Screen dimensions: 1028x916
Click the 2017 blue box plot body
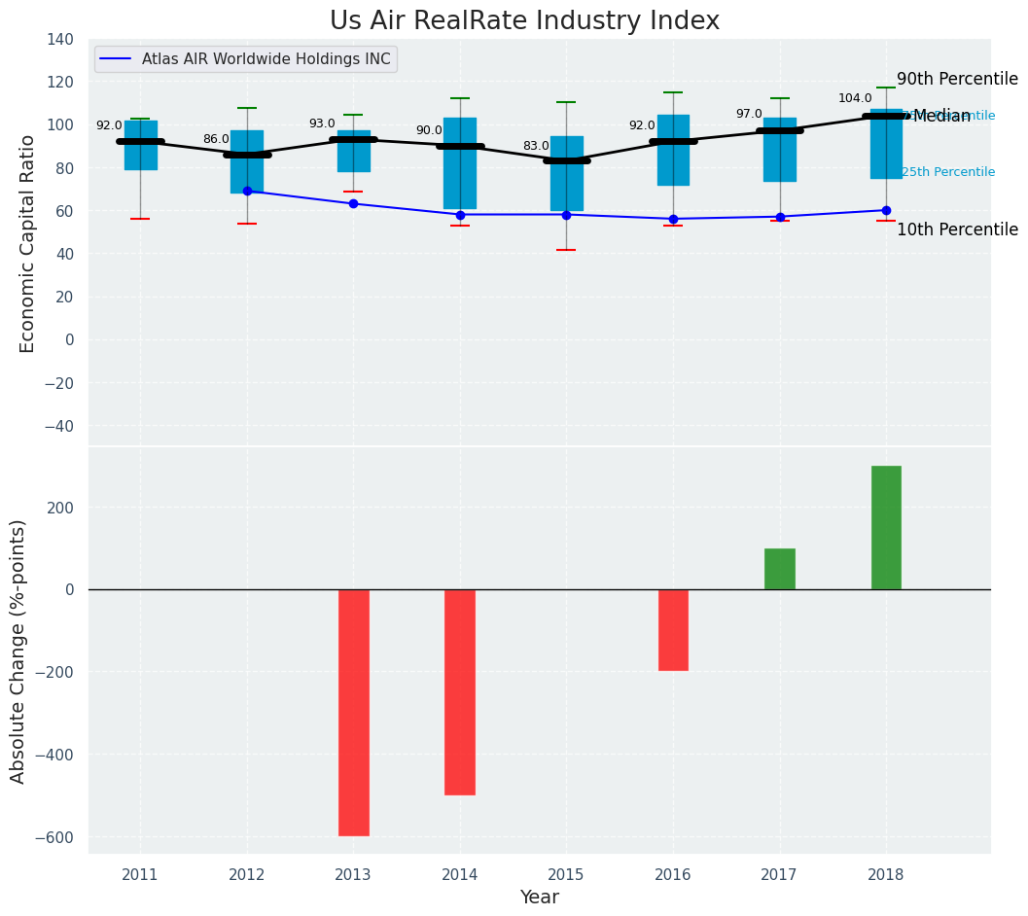pyautogui.click(x=780, y=150)
